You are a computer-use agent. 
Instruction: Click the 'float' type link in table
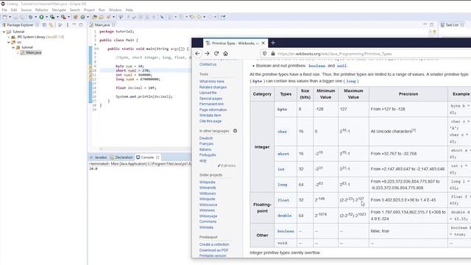pos(283,200)
